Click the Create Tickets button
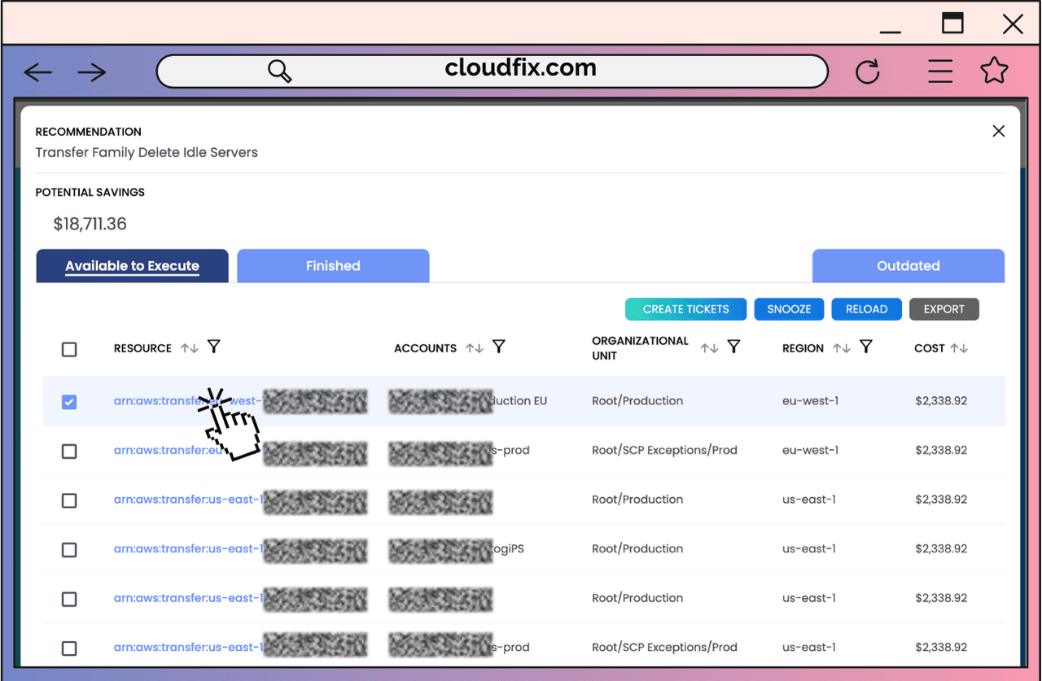 [686, 309]
